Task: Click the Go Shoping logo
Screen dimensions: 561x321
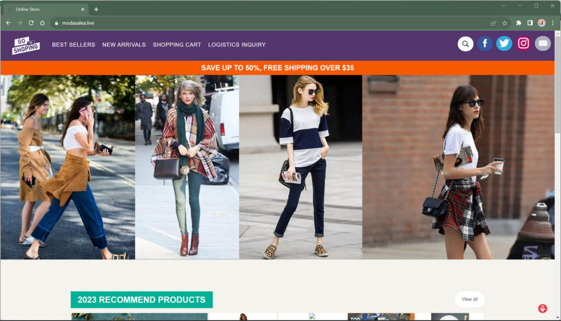Action: (x=26, y=45)
